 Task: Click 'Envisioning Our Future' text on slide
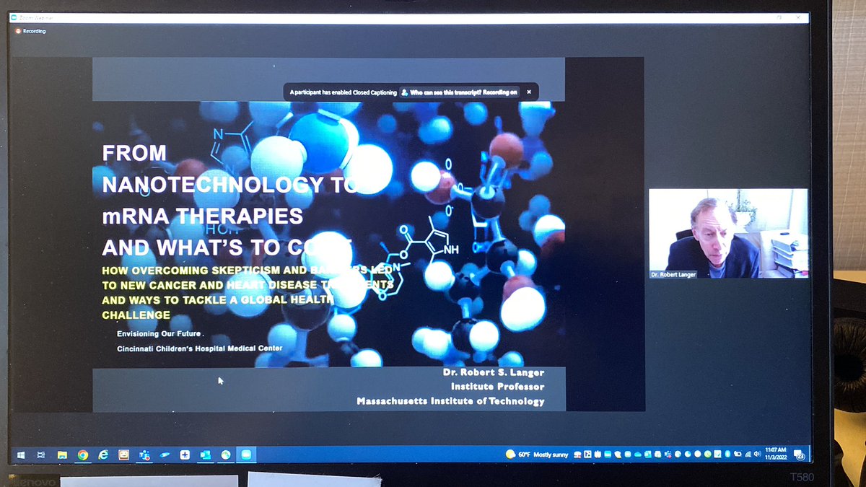pos(159,334)
